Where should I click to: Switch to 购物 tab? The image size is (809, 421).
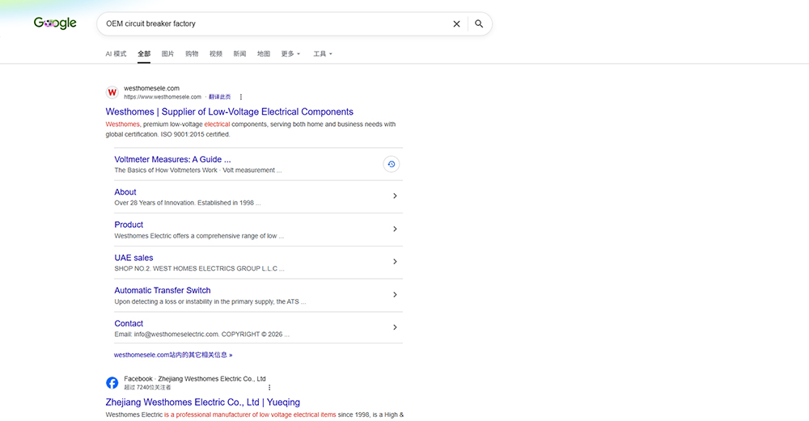192,53
